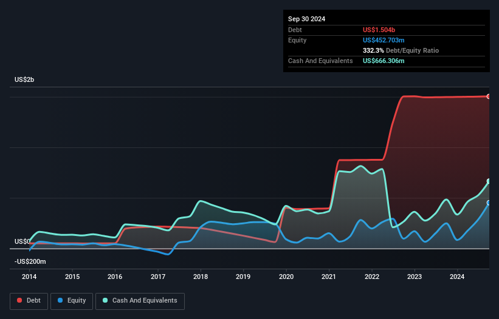Viewport: 499px width, 319px height.
Task: Click the US$2b y-axis label
Action: pyautogui.click(x=24, y=79)
